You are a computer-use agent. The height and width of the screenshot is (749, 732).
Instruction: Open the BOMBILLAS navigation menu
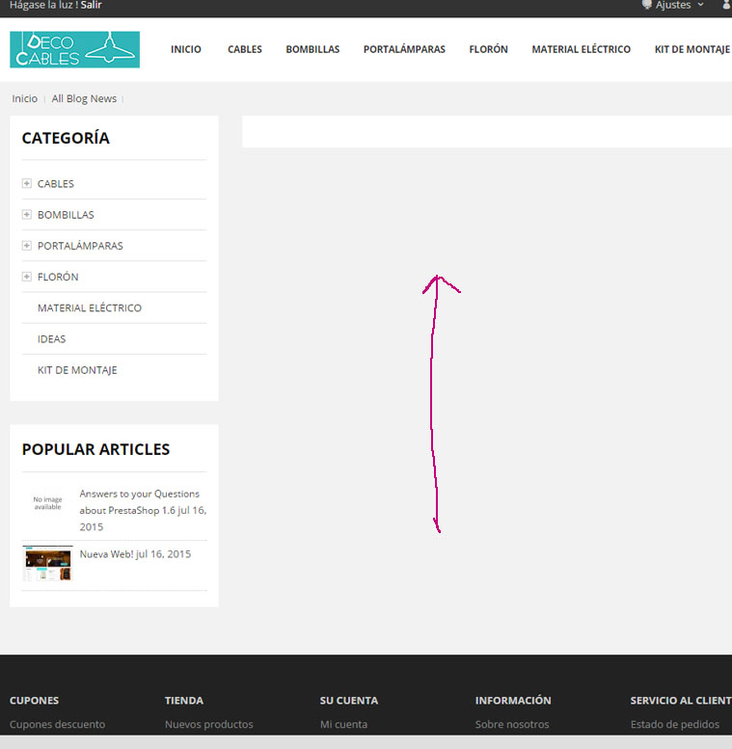312,49
